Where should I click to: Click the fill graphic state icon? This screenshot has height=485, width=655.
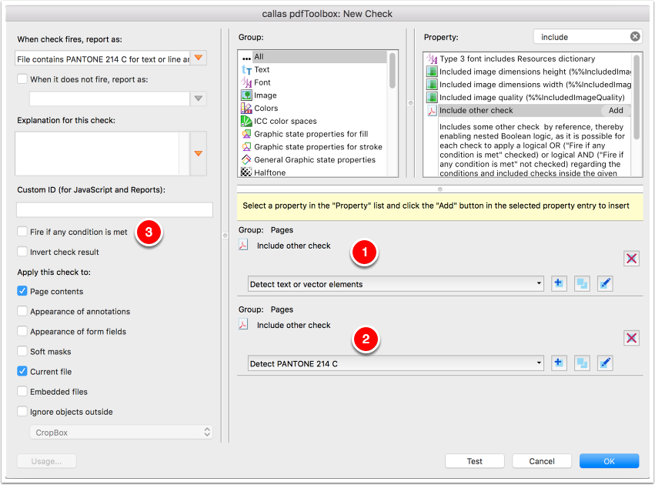point(246,134)
